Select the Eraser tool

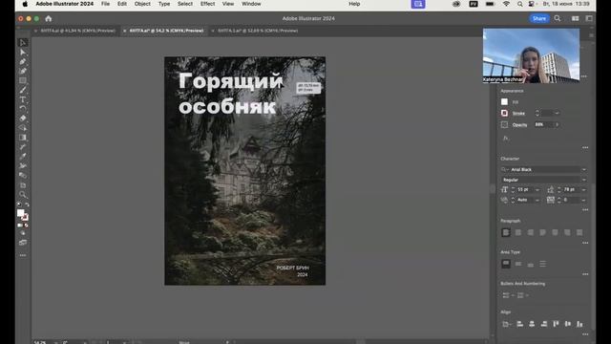tap(23, 118)
